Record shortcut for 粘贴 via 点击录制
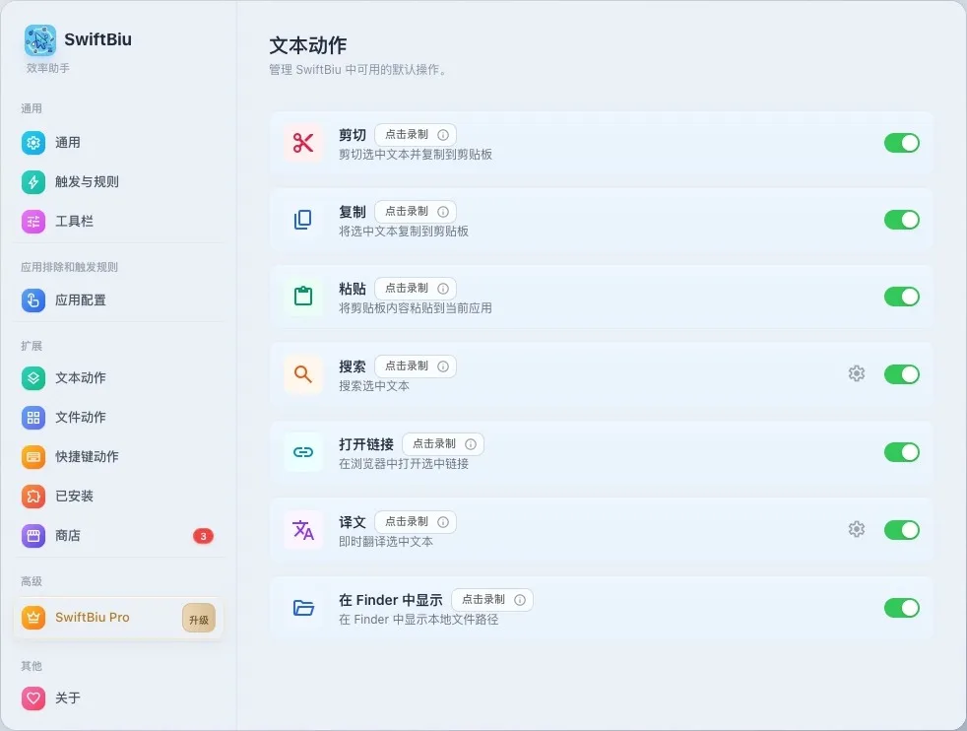The height and width of the screenshot is (731, 967). pos(407,288)
